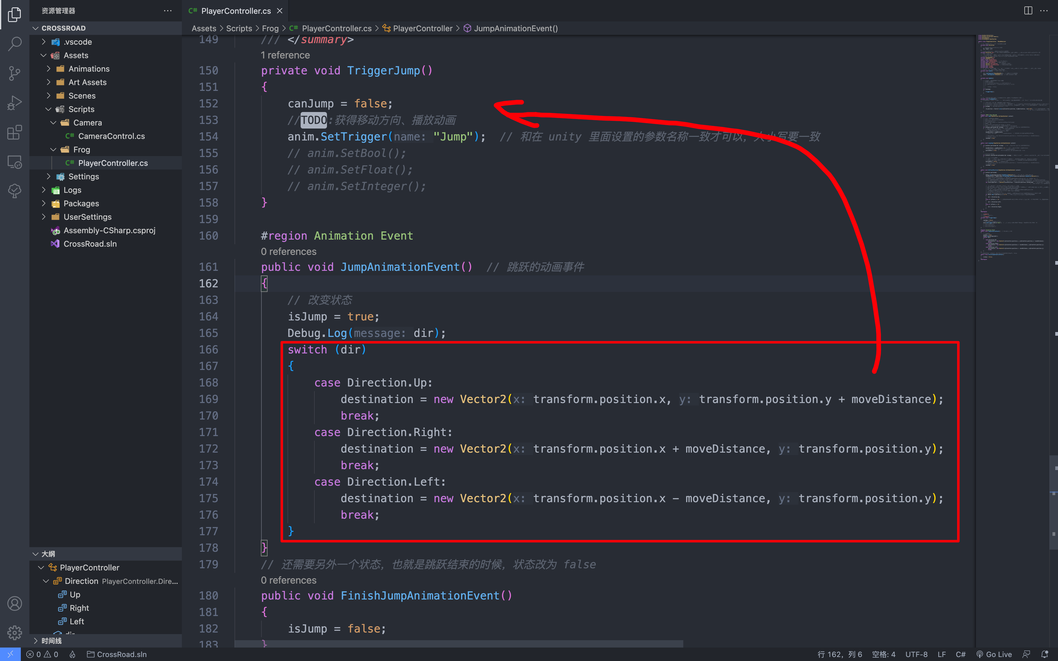Collapse the Frog folder

105,150
